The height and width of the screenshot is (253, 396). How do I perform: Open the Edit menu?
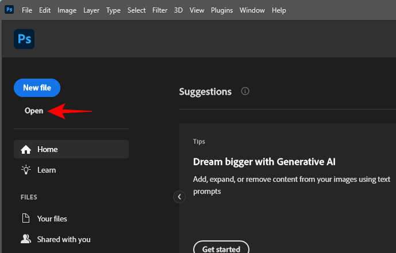45,10
